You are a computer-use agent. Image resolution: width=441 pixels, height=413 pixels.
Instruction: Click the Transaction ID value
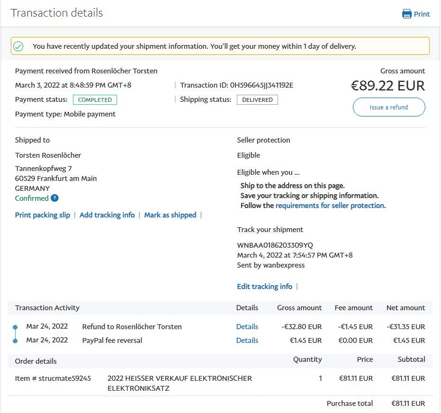pos(261,85)
